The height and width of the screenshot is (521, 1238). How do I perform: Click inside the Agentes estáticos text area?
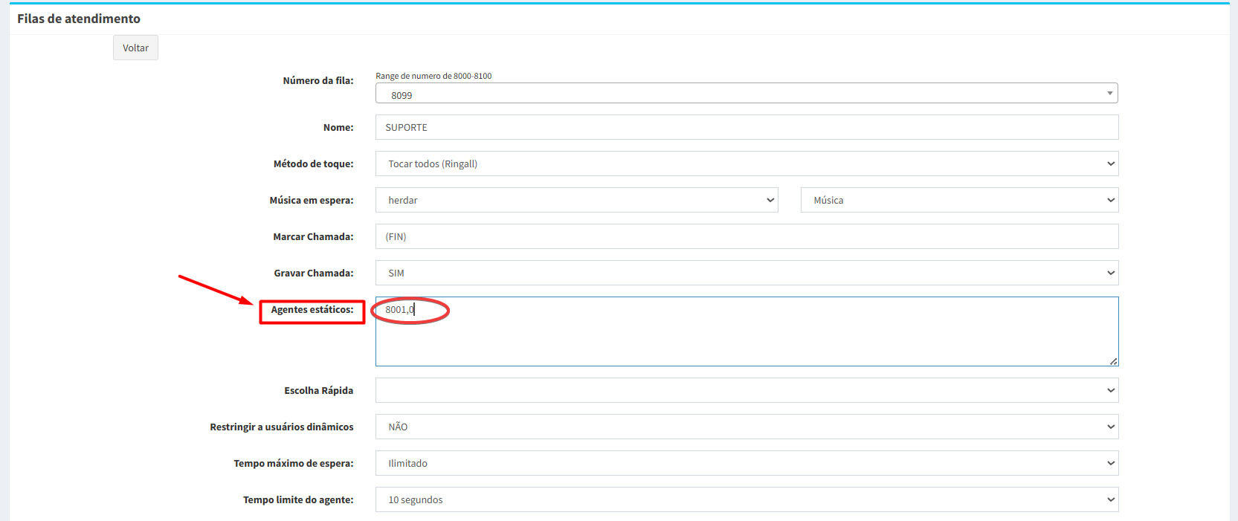(746, 334)
